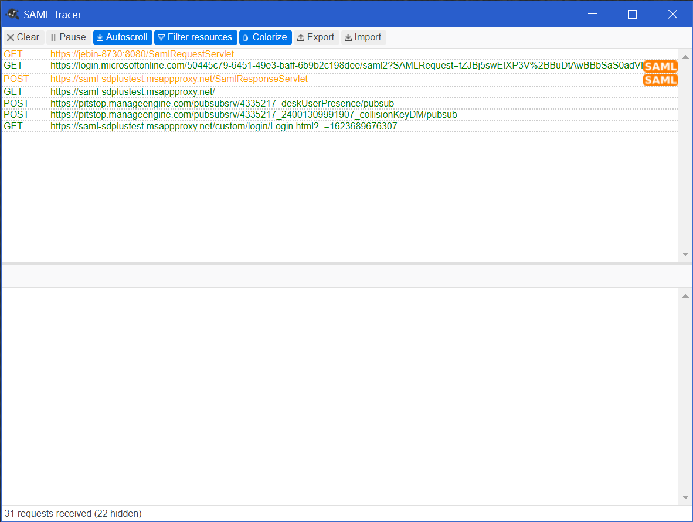Image resolution: width=693 pixels, height=522 pixels.
Task: Click SAML badge on SamlResponseServlet row
Action: (x=660, y=80)
